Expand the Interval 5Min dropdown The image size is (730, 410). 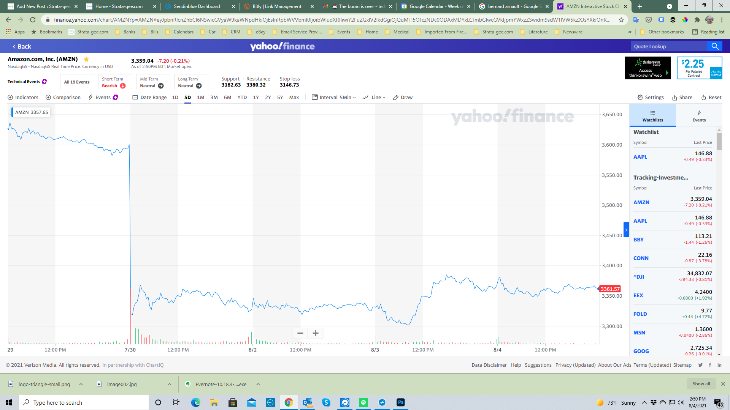point(334,98)
